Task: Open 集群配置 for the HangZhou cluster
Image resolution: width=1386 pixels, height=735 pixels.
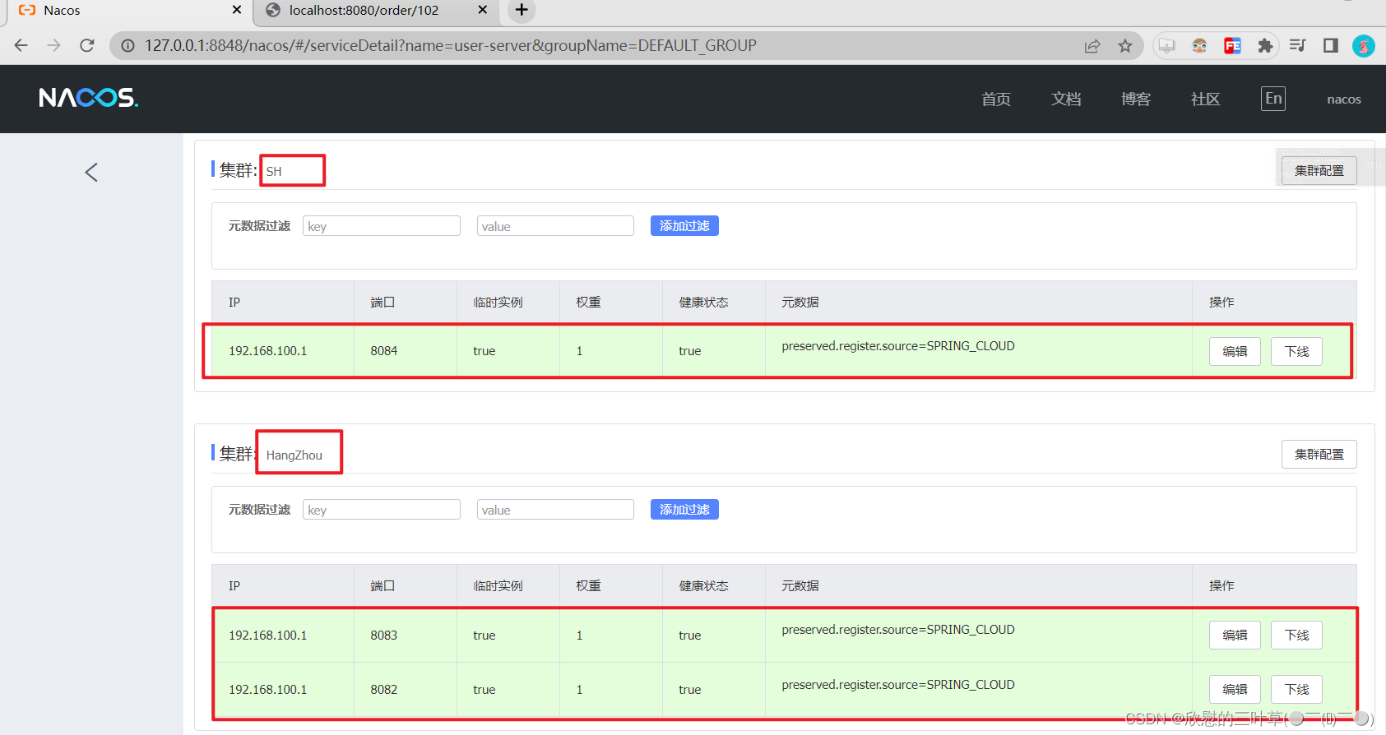Action: coord(1319,455)
